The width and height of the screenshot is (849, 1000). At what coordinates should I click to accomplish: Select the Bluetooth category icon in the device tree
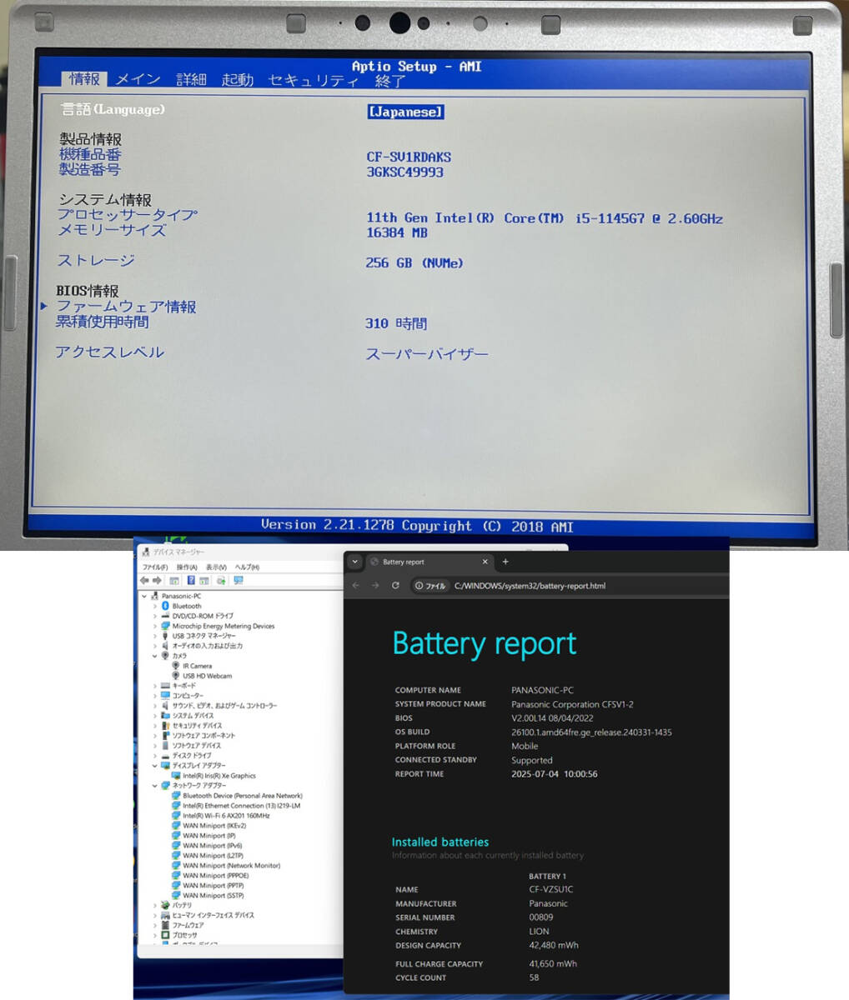[165, 606]
